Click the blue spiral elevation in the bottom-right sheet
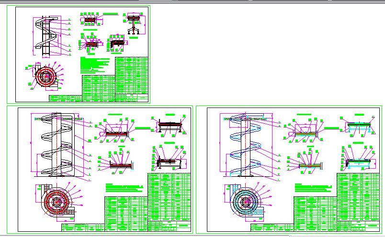Screen dimensions: 385x237 (x=246, y=145)
